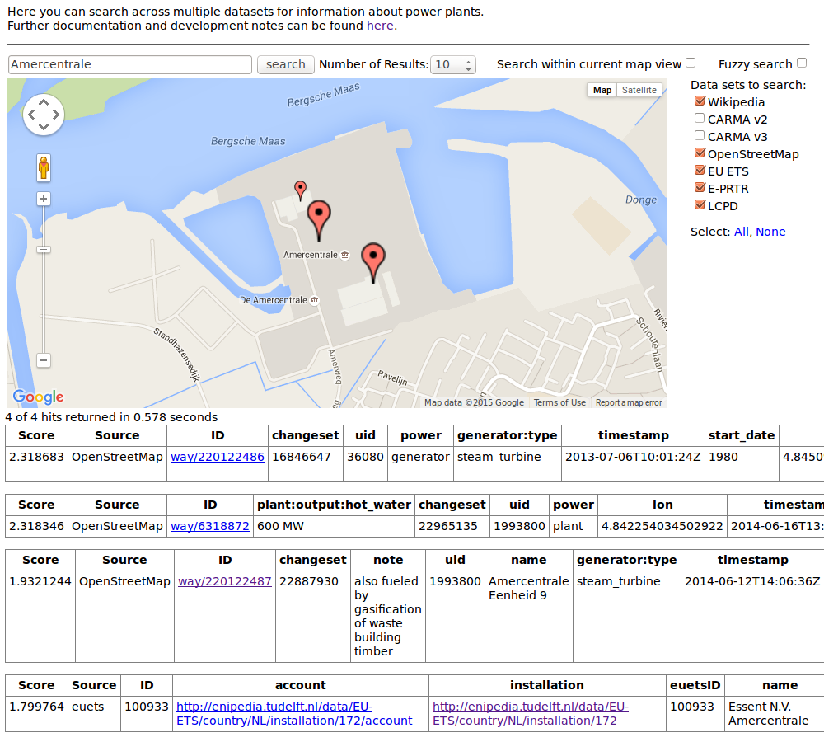Uncheck the LCPD dataset
Viewport: 824px width, 742px height.
700,205
